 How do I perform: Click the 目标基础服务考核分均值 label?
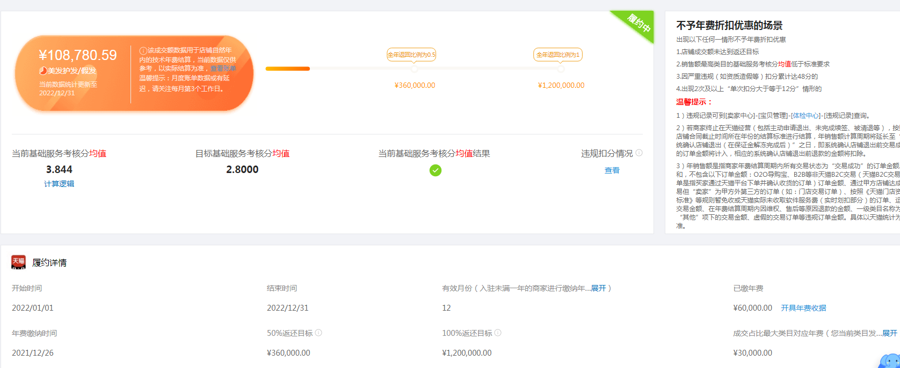[x=242, y=153]
